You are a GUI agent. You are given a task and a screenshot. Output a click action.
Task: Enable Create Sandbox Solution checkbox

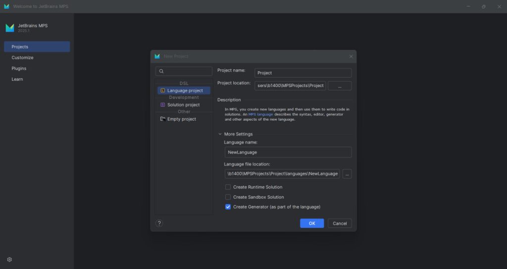coord(228,197)
